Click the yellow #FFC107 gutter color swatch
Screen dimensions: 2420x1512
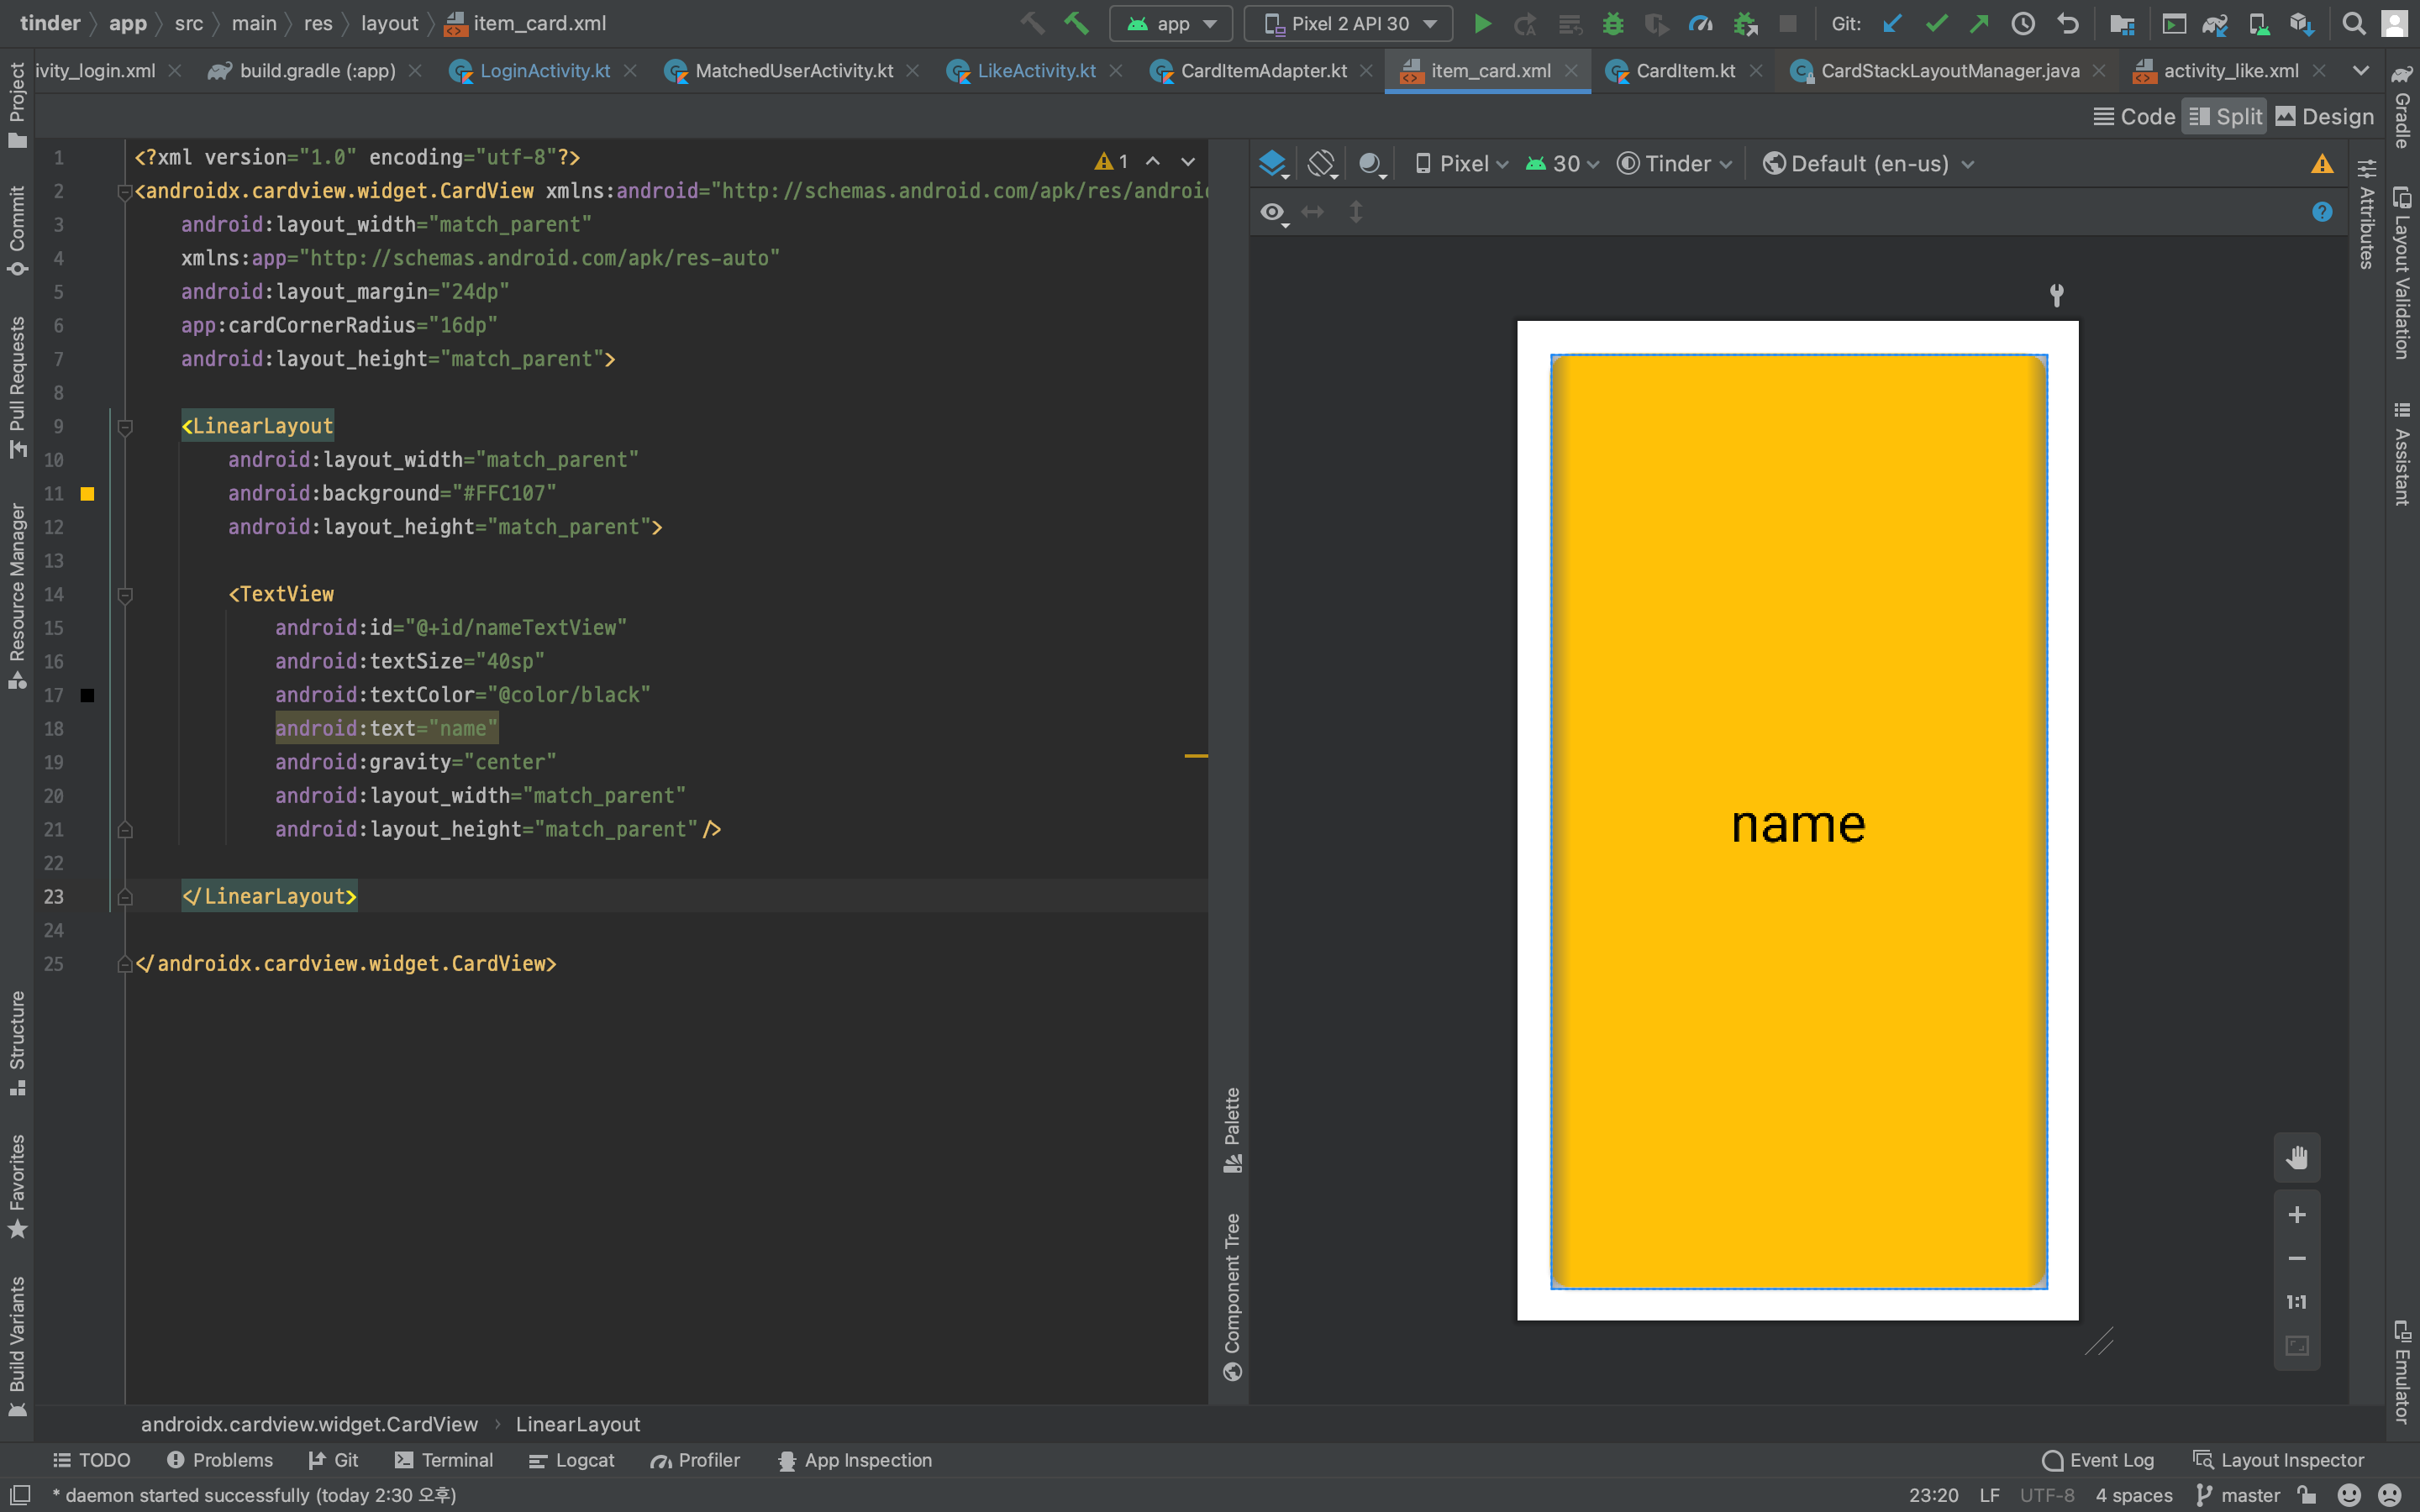(x=87, y=494)
